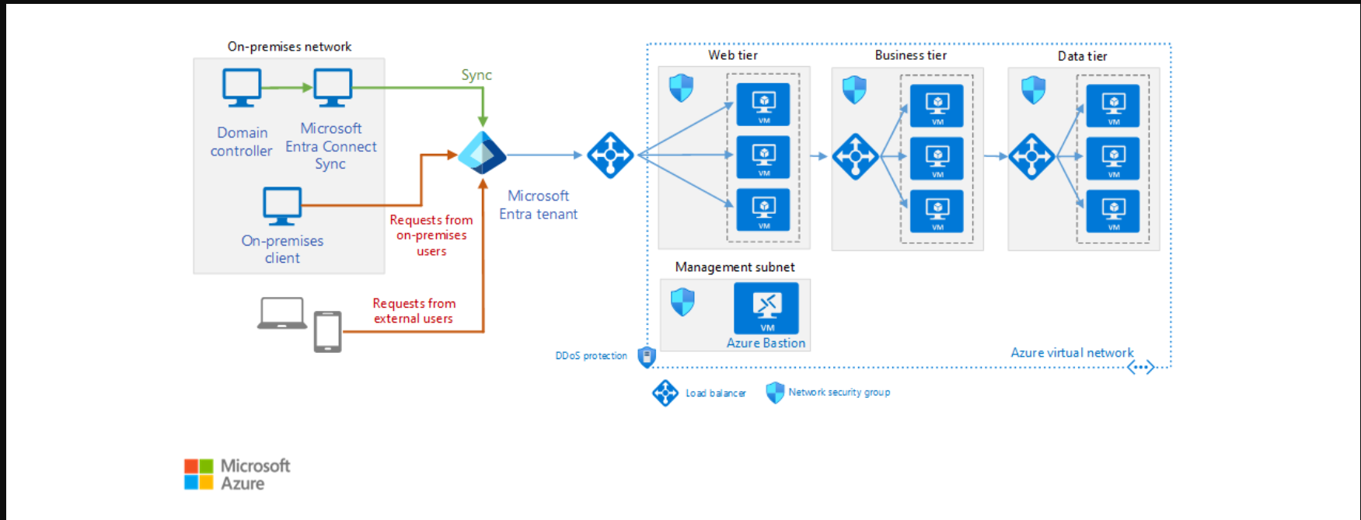1361x520 pixels.
Task: Select the top VM in the Web tier
Action: coord(763,104)
